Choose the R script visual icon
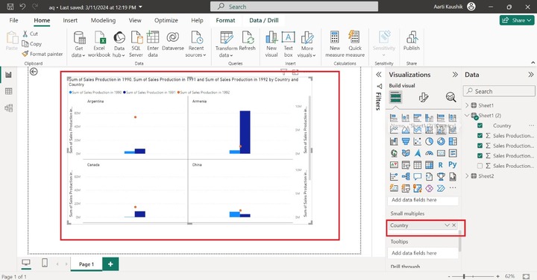 click(x=441, y=165)
